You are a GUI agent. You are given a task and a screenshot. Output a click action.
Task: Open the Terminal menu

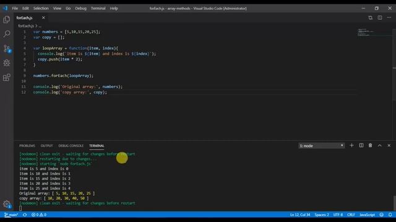click(x=98, y=8)
